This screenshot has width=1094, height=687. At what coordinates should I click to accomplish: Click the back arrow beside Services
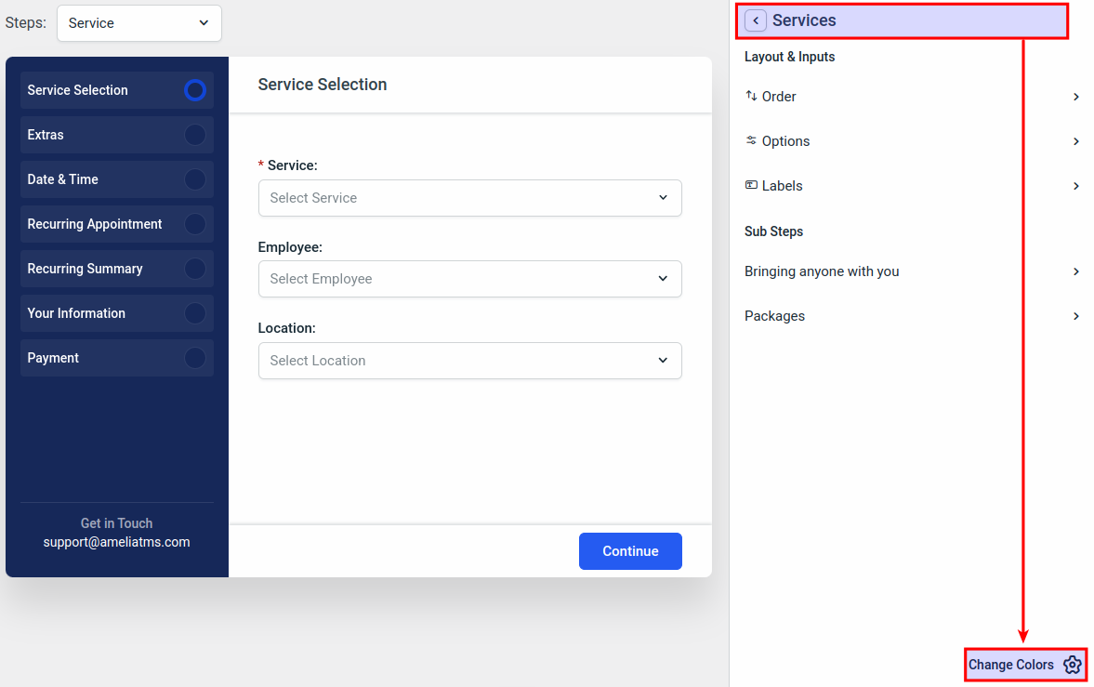[756, 20]
